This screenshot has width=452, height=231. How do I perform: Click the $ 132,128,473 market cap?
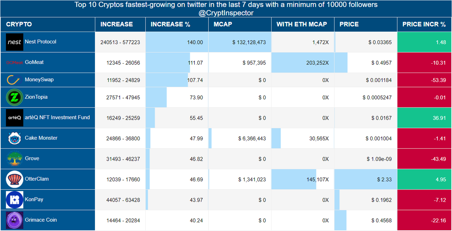coord(240,43)
